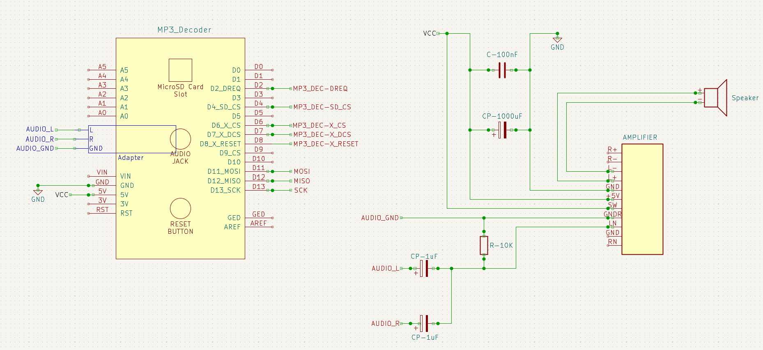Screen dimensions: 763x350
Task: Click the AUDIO JACK circle symbol
Action: [180, 139]
